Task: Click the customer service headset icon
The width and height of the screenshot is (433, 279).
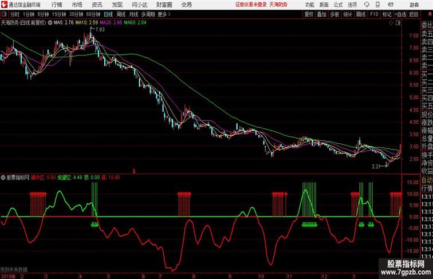Action: (x=367, y=5)
